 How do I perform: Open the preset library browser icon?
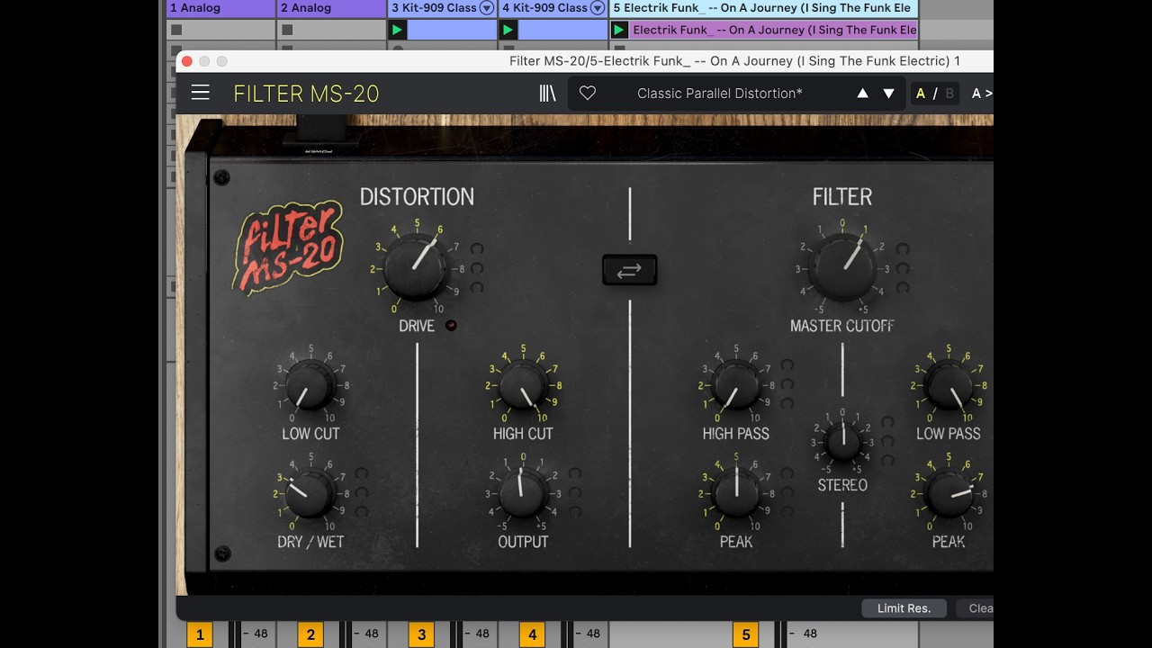point(547,93)
